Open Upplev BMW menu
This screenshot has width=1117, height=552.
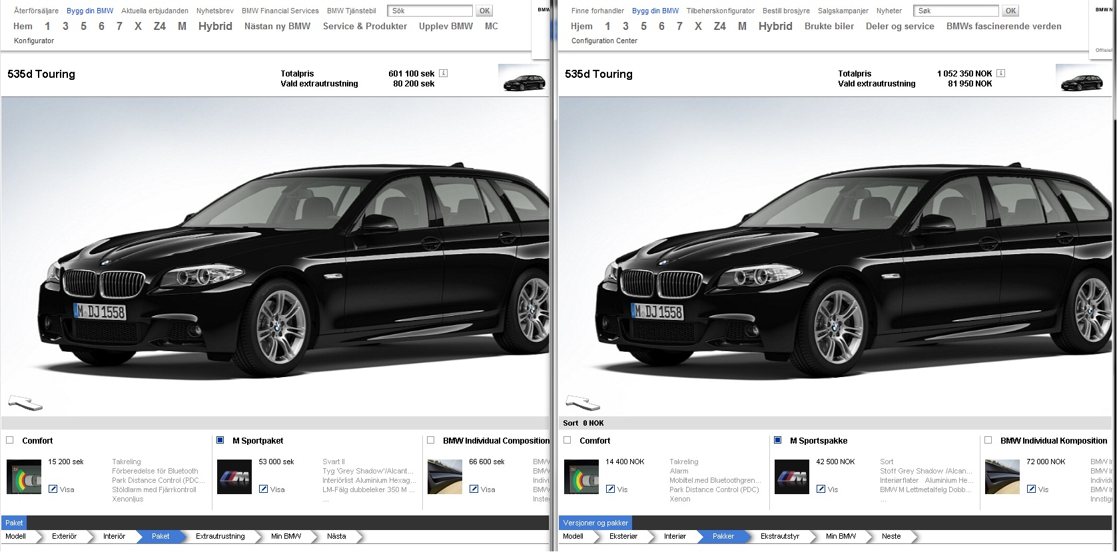[446, 26]
